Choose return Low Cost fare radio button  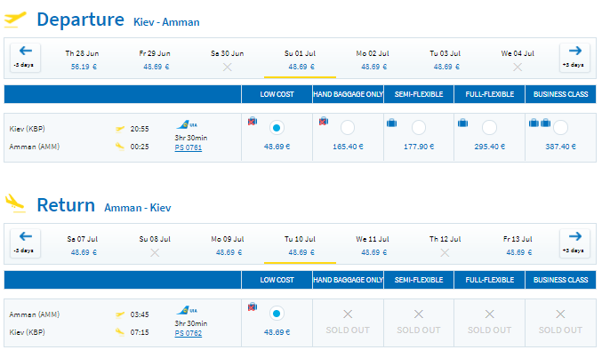pyautogui.click(x=277, y=314)
